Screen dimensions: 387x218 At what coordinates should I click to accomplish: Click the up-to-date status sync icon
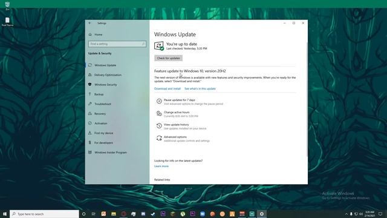[159, 46]
